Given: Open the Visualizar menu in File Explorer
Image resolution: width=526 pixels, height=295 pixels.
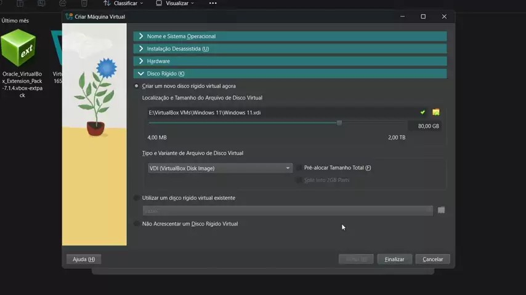Looking at the screenshot, I should pos(175,3).
